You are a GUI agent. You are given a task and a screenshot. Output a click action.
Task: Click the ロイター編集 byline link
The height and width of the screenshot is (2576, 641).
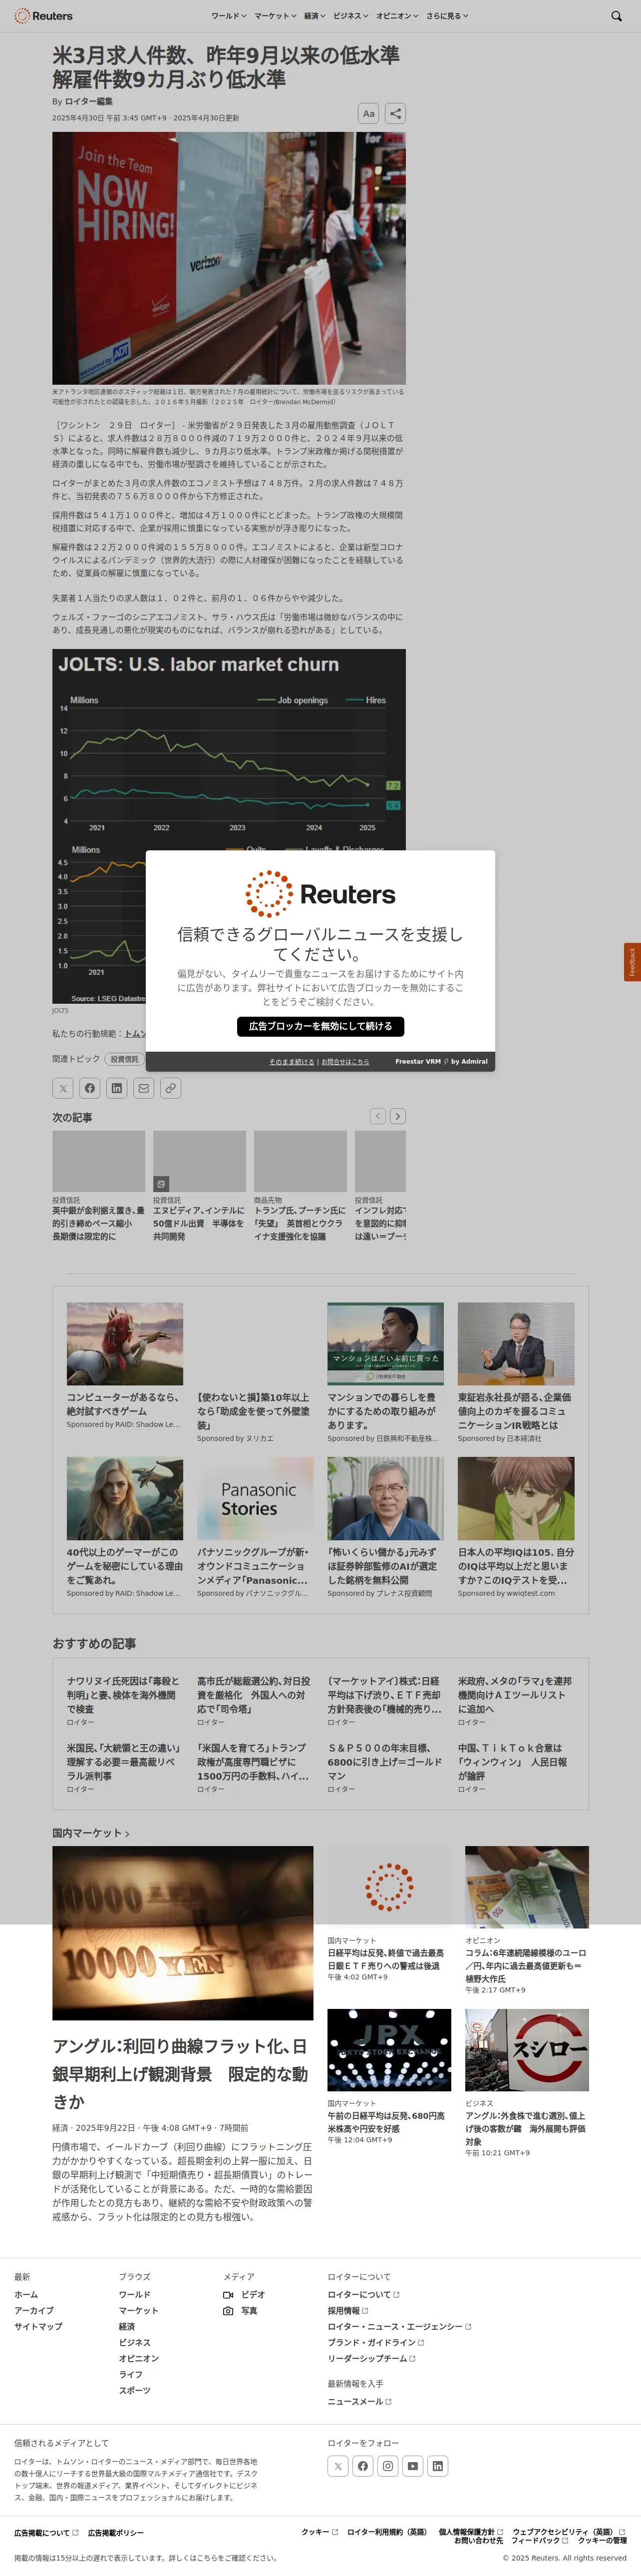pos(89,101)
